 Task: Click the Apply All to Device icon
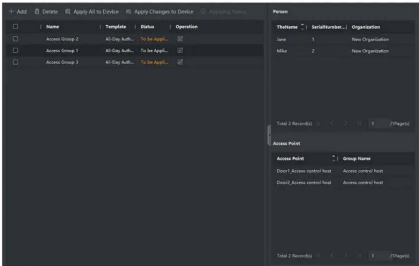tap(68, 12)
